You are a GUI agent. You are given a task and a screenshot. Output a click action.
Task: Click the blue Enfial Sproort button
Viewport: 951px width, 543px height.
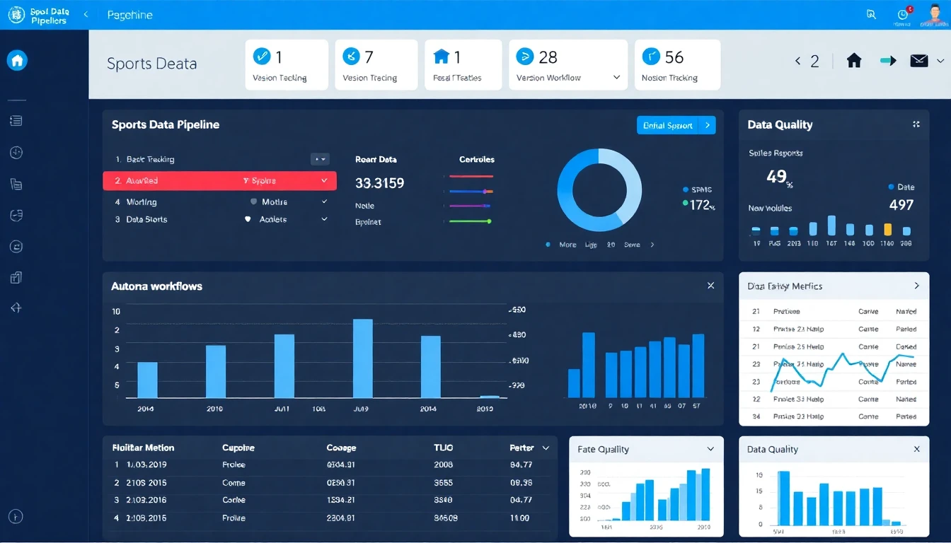(x=676, y=125)
